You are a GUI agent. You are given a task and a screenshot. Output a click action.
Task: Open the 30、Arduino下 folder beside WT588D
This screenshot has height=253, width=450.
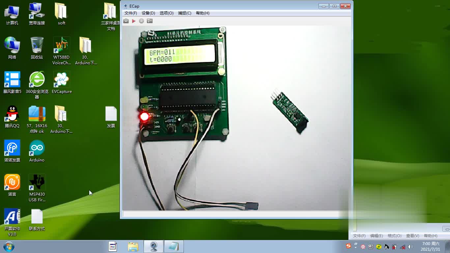(86, 51)
